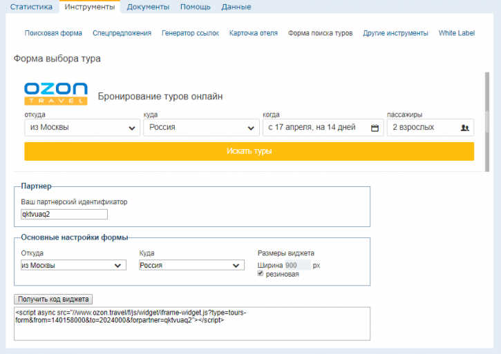The width and height of the screenshot is (501, 354).
Task: Open the Откуда dropdown in form settings
Action: (x=73, y=265)
